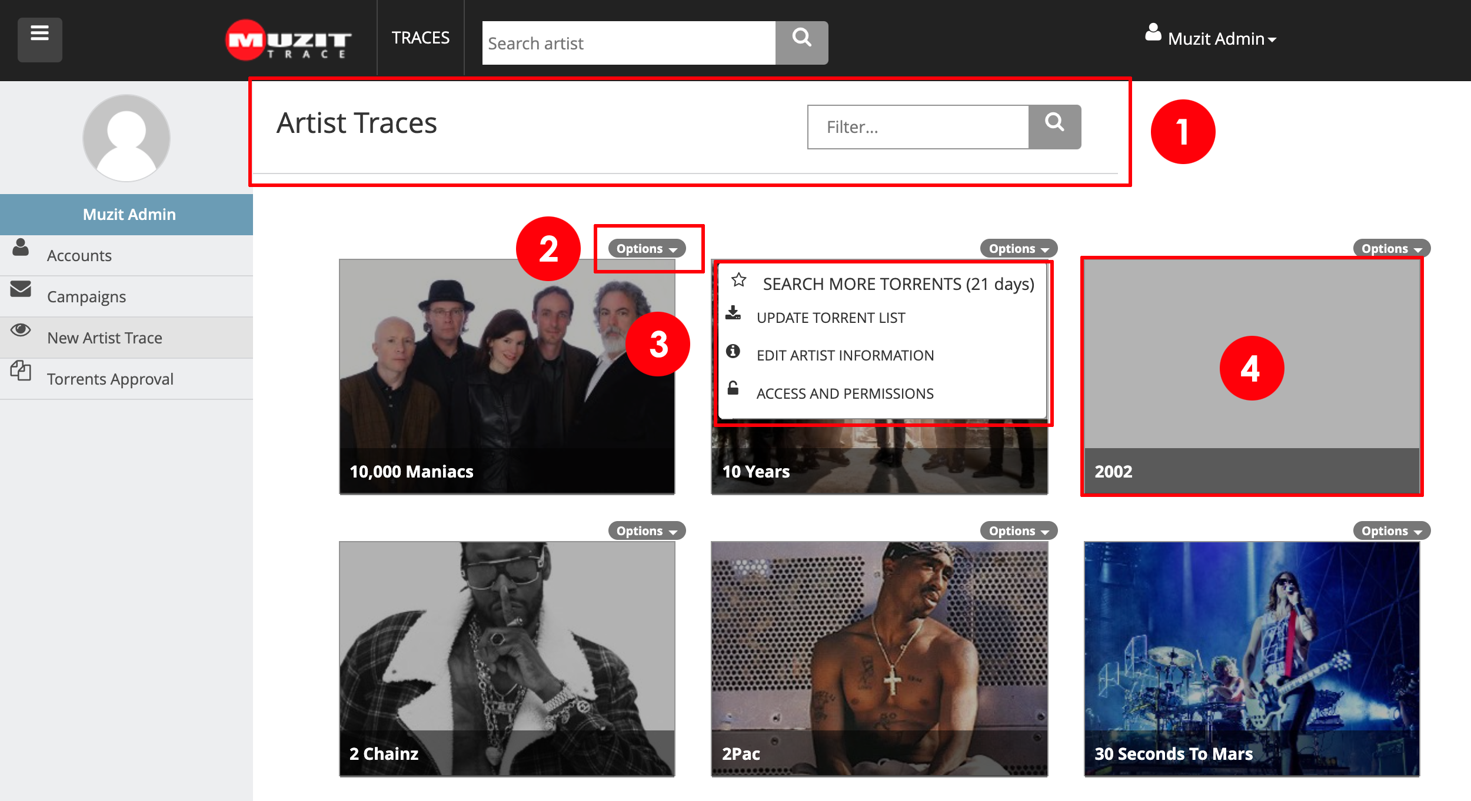Open Options dropdown for 10,000 Maniacs
Viewport: 1471px width, 801px height.
point(647,249)
